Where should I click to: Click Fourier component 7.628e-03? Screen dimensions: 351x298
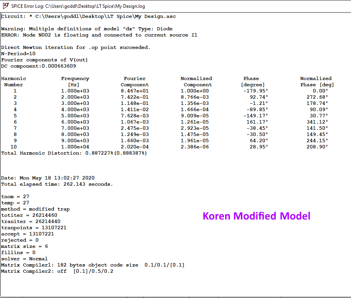135,116
